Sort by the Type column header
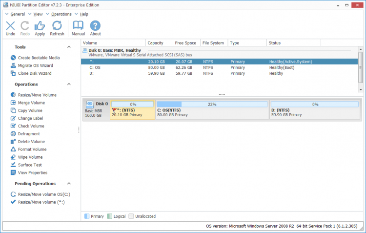Image resolution: width=366 pixels, height=233 pixels. click(247, 43)
